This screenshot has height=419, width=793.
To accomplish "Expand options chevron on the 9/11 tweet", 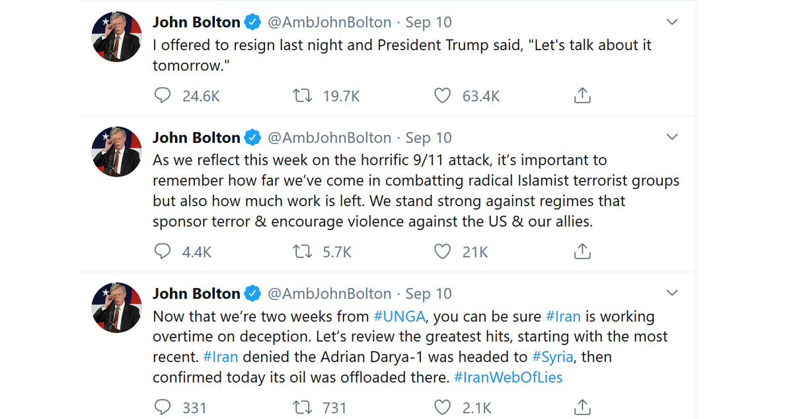I will pos(672,137).
